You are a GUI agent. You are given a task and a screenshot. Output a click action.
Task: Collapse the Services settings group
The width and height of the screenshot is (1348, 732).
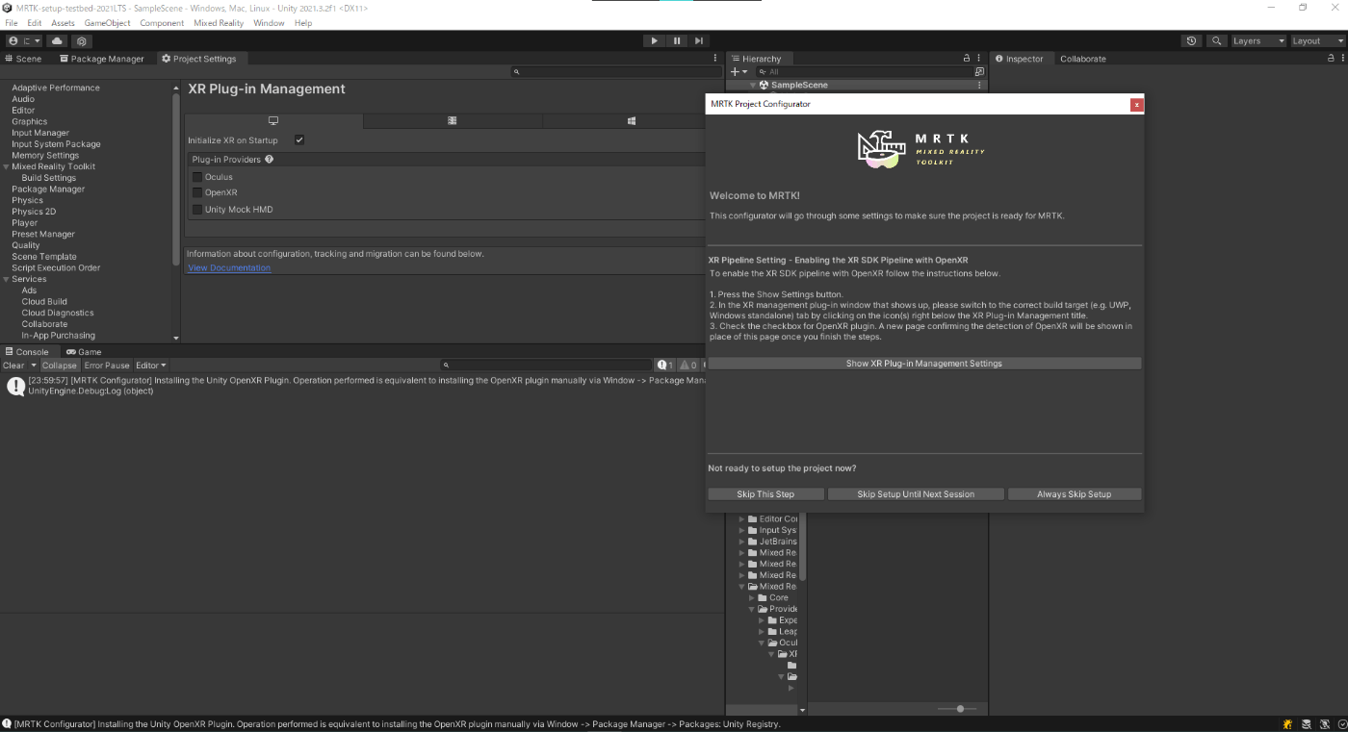click(x=6, y=279)
